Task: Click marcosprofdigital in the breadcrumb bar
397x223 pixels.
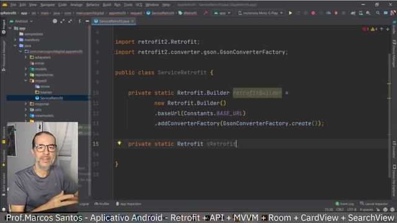Action: pos(90,13)
